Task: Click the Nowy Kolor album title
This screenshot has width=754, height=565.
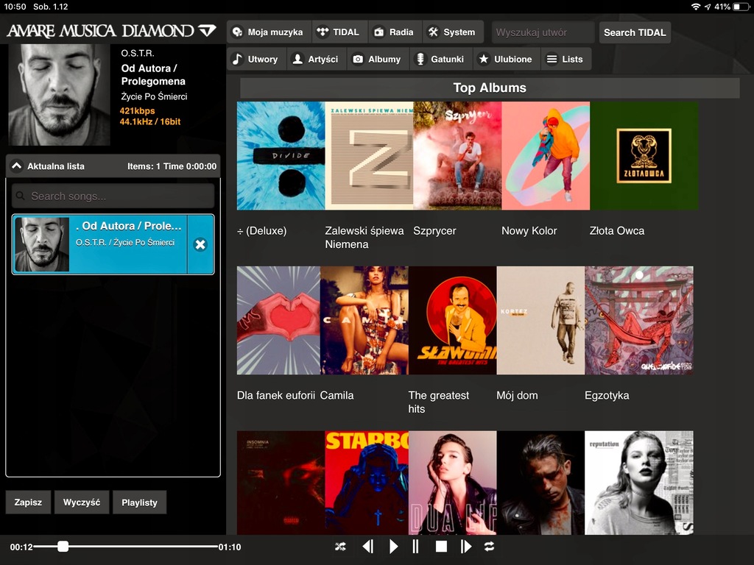Action: 529,231
